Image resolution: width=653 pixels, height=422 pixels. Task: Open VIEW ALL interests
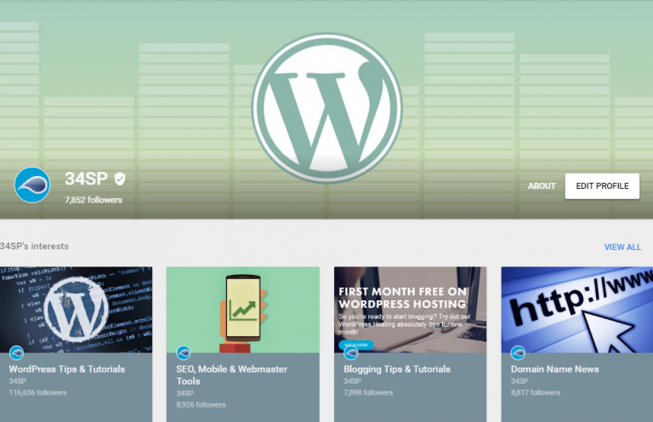622,247
